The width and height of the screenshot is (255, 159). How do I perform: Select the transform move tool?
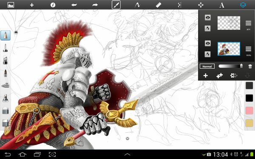[x=201, y=5]
